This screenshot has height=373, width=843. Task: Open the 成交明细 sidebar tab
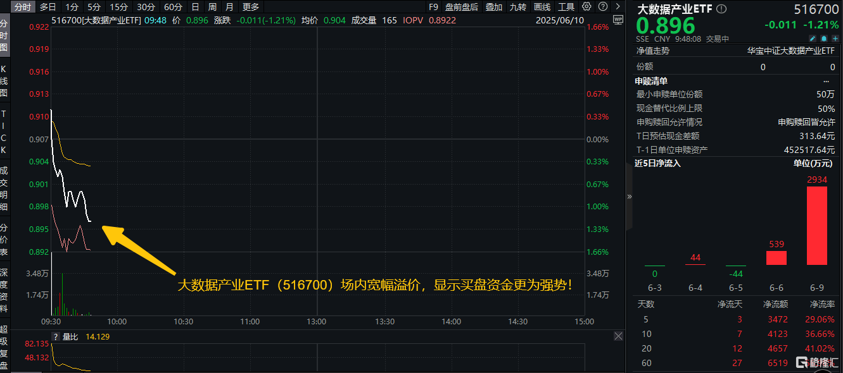click(4, 188)
